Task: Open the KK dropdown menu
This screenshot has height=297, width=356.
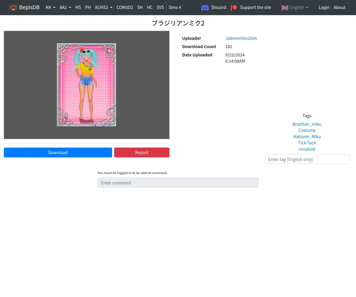Action: 50,7
